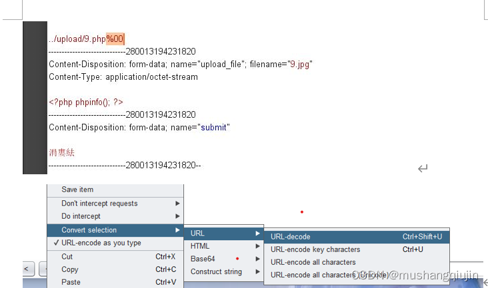Toggle URL-encode as you type
This screenshot has height=288, width=488.
coord(115,243)
